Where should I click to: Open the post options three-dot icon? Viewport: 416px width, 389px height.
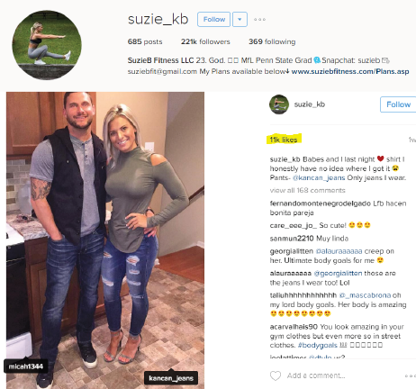(410, 375)
